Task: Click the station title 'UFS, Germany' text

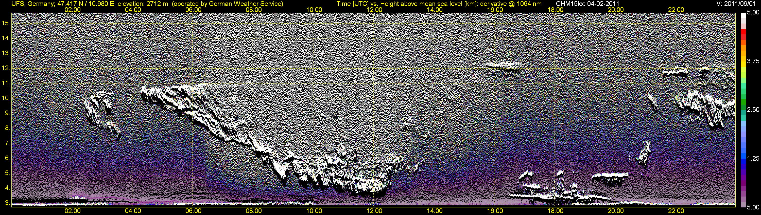Action: coord(32,4)
